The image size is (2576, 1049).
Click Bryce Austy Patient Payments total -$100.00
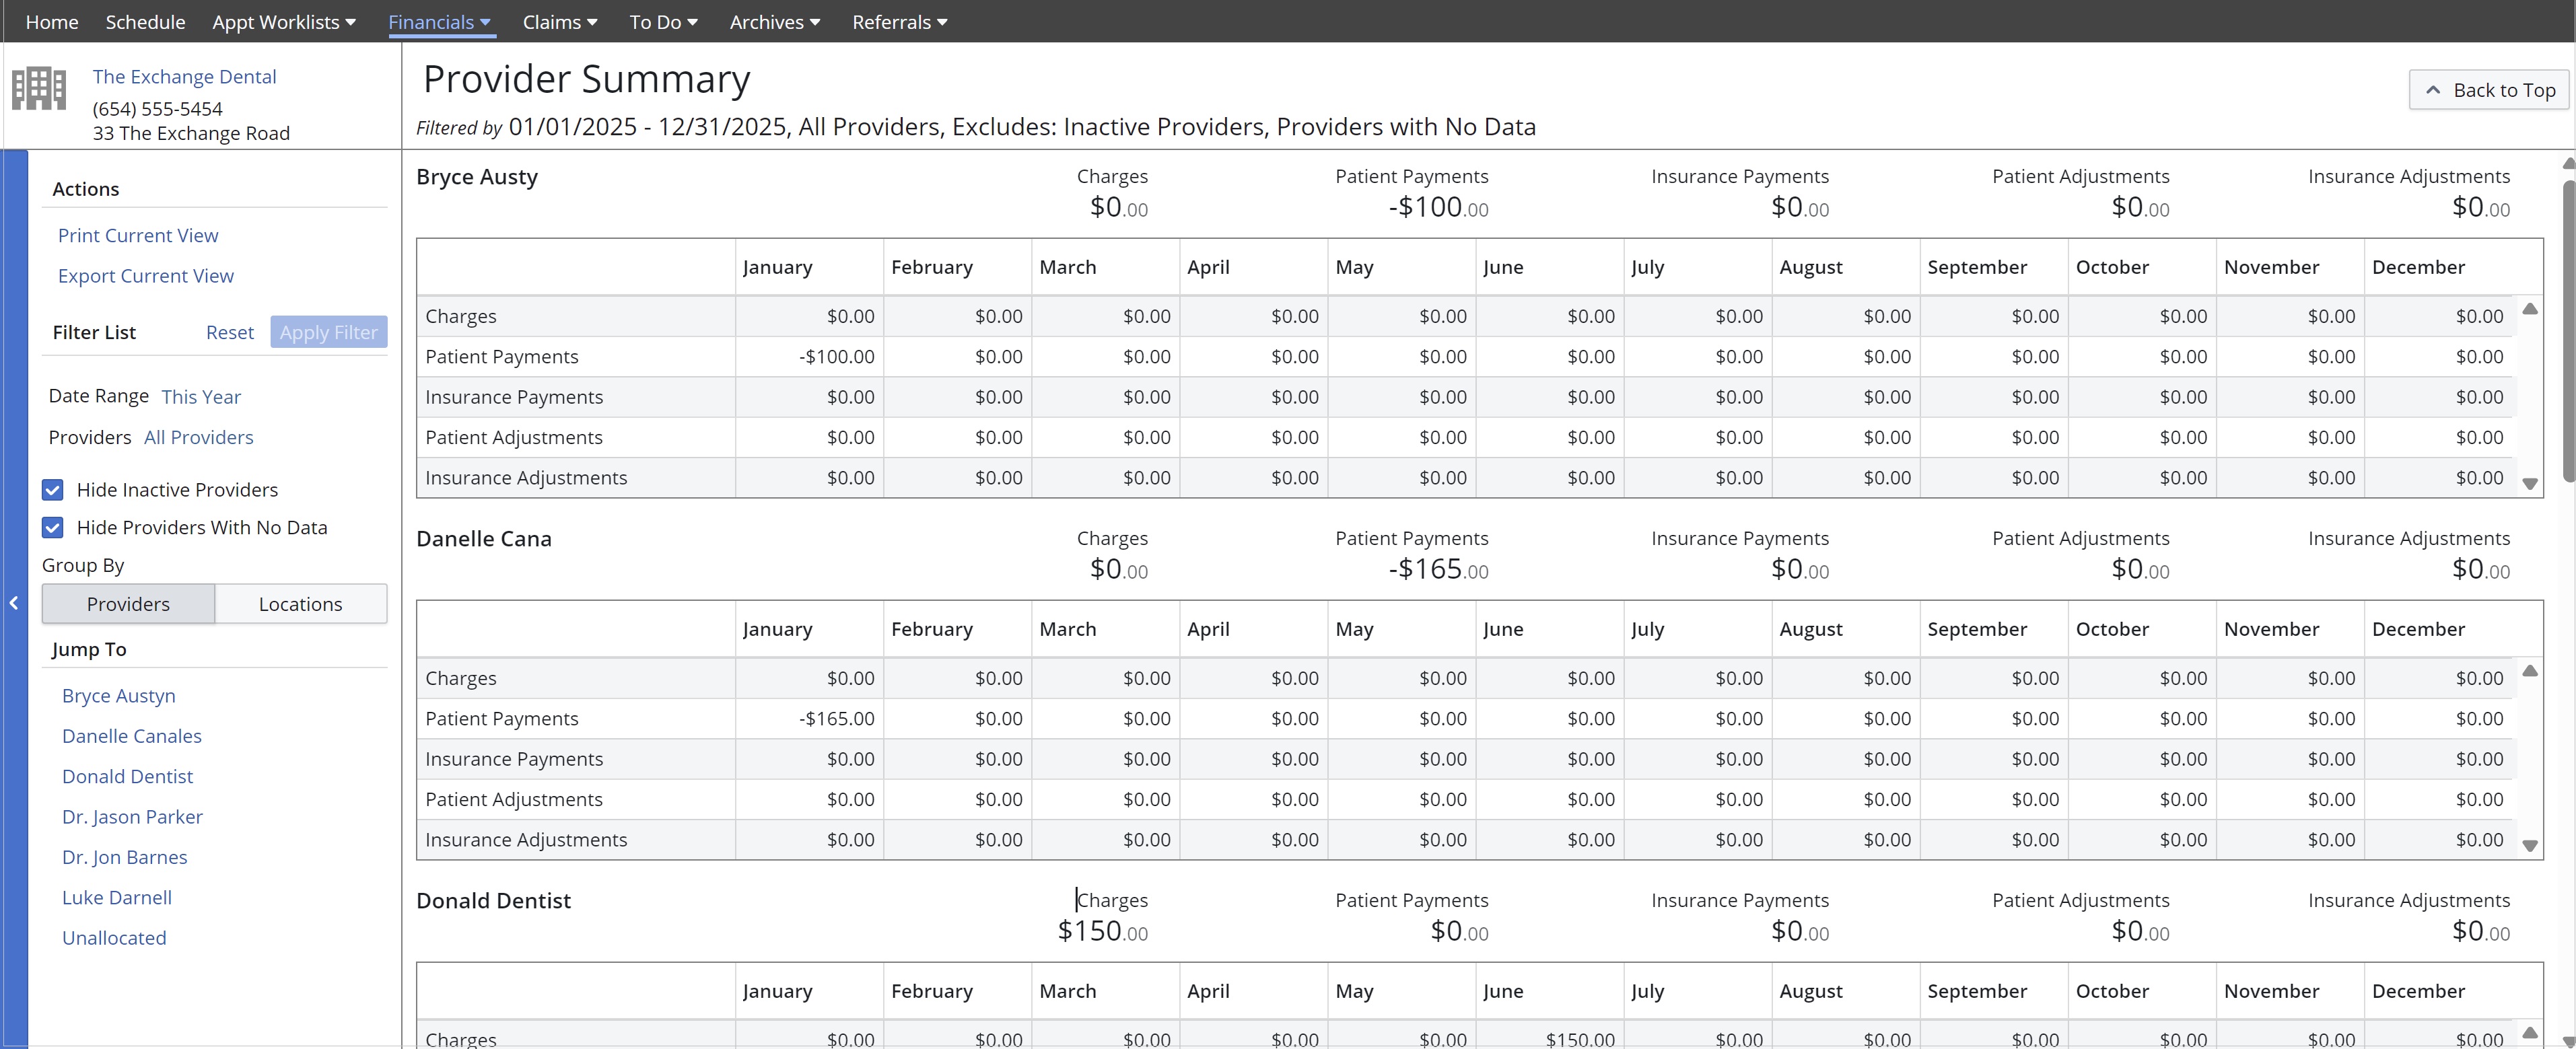coord(1438,207)
